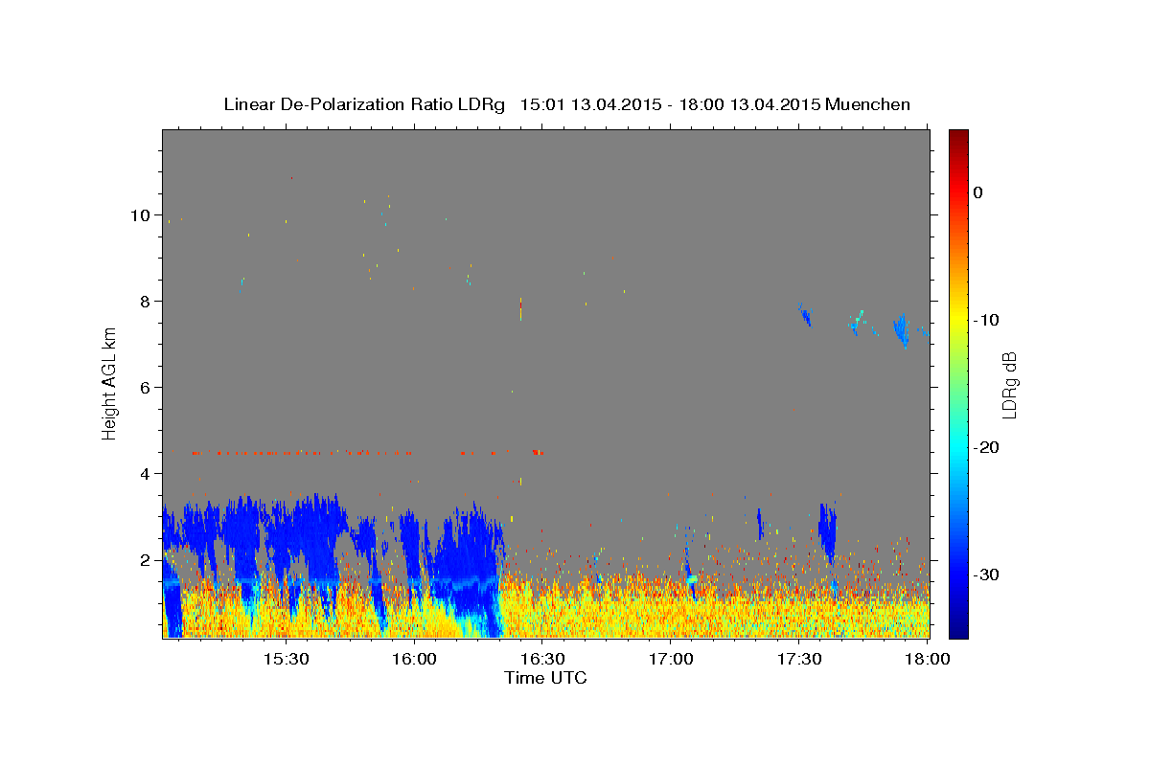The image size is (1150, 766).
Task: Click the height axis label 4
Action: coord(146,474)
